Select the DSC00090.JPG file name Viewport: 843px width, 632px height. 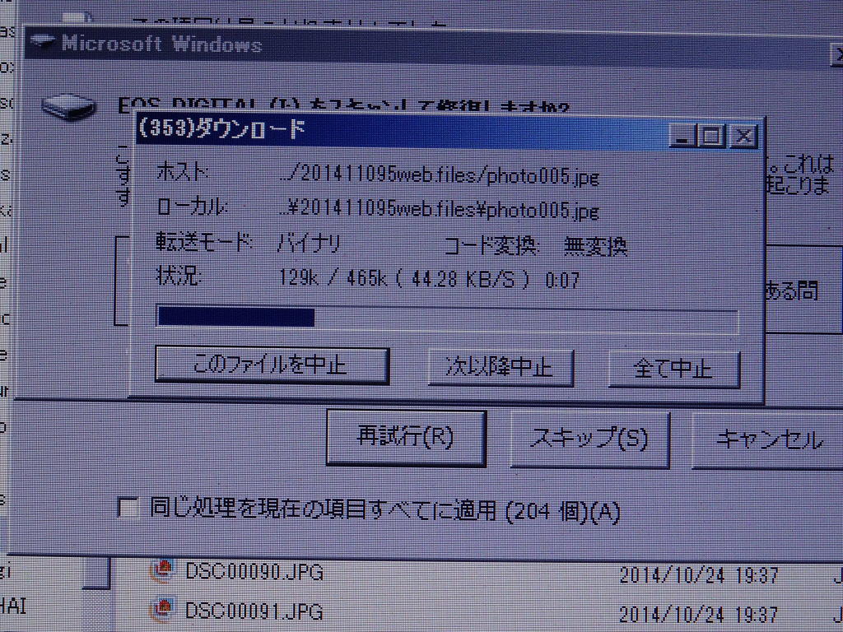pyautogui.click(x=254, y=573)
